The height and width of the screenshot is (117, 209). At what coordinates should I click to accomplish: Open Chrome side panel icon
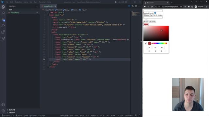(192, 6)
